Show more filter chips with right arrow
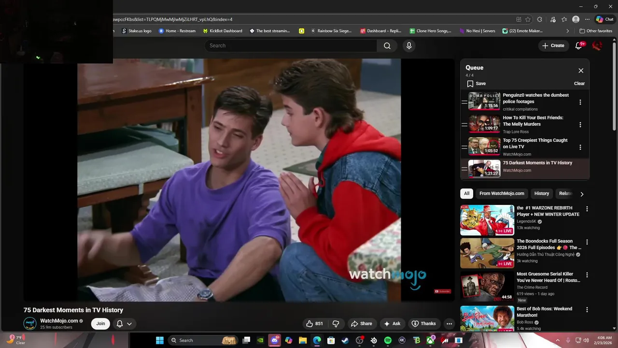The height and width of the screenshot is (348, 618). click(x=582, y=194)
